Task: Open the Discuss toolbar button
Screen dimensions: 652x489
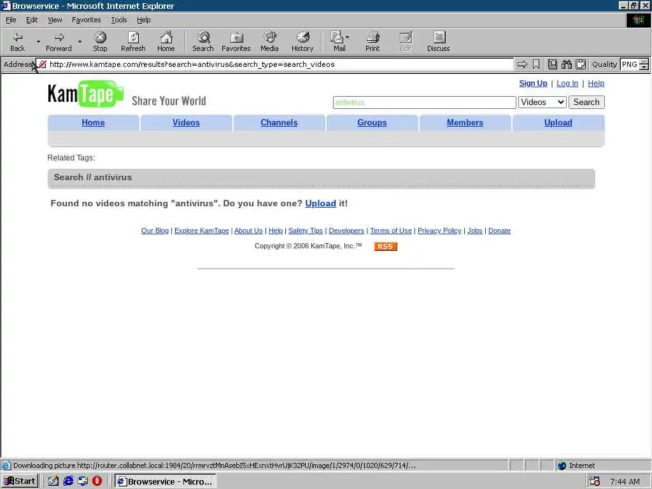Action: (438, 41)
